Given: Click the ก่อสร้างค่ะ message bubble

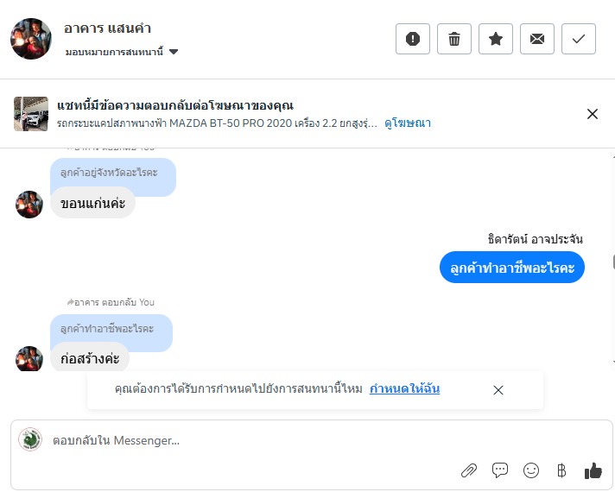Looking at the screenshot, I should [x=90, y=357].
